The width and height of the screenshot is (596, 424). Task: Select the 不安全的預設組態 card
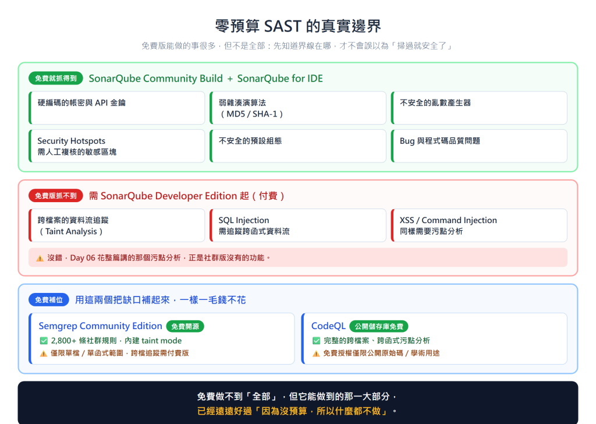point(298,146)
